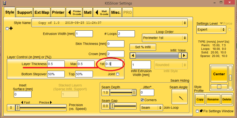The height and width of the screenshot is (118, 237).
Task: Switch to the Support tab
Action: (25, 12)
